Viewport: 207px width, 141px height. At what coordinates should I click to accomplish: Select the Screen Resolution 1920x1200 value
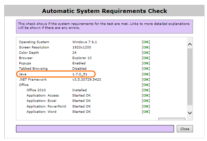click(x=82, y=47)
